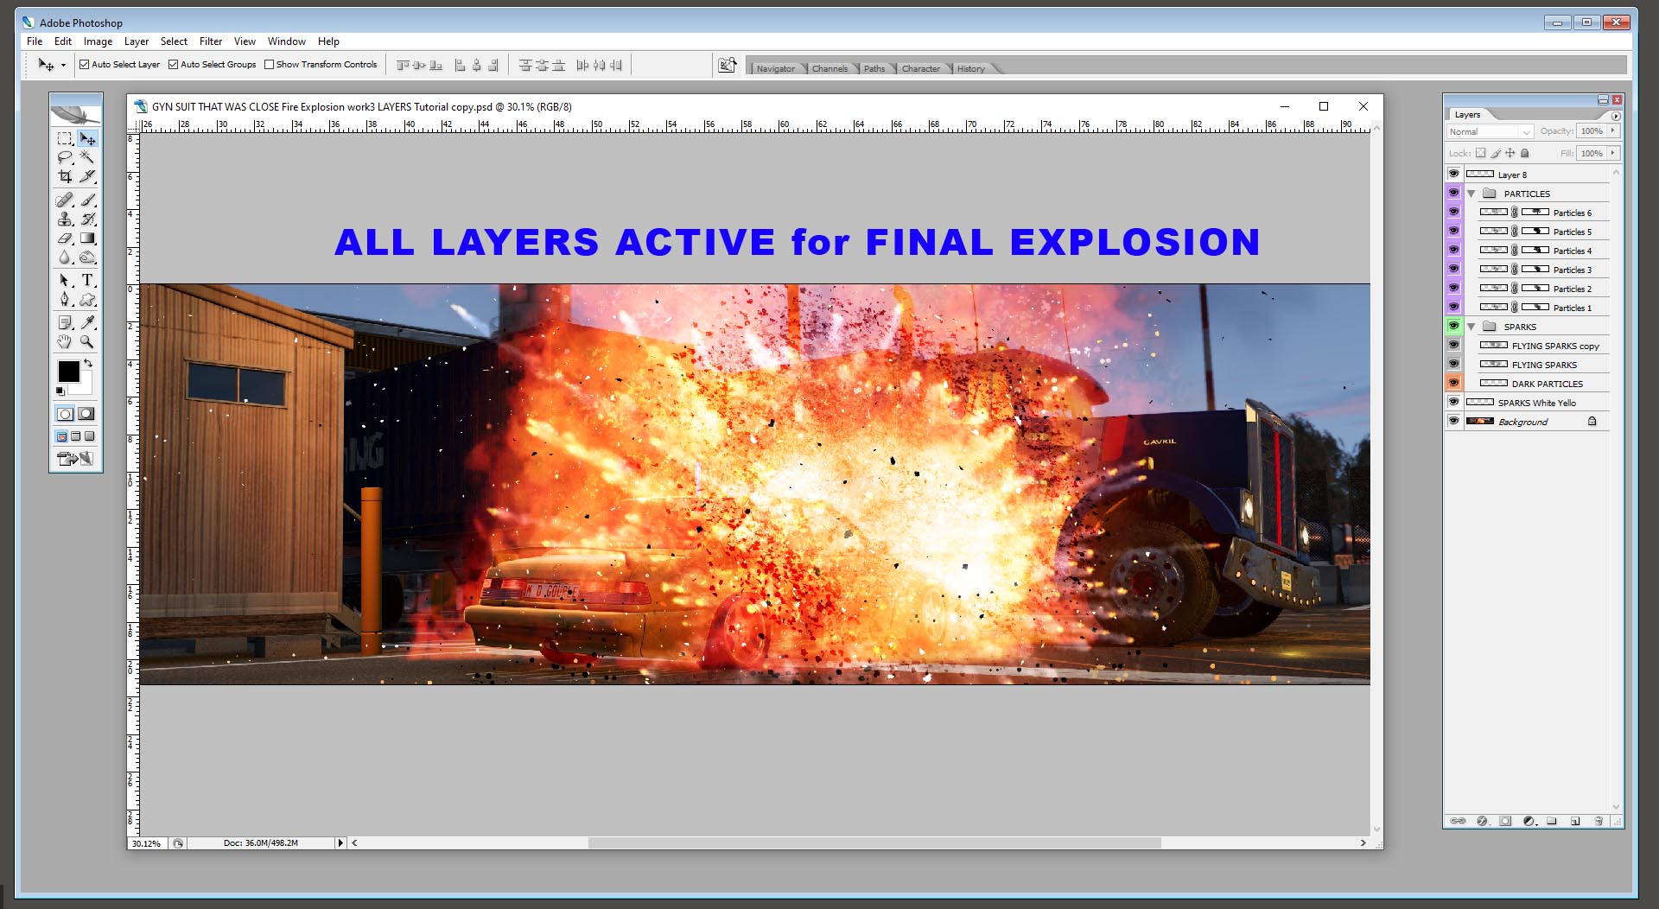
Task: Open the Image menu
Action: [98, 41]
